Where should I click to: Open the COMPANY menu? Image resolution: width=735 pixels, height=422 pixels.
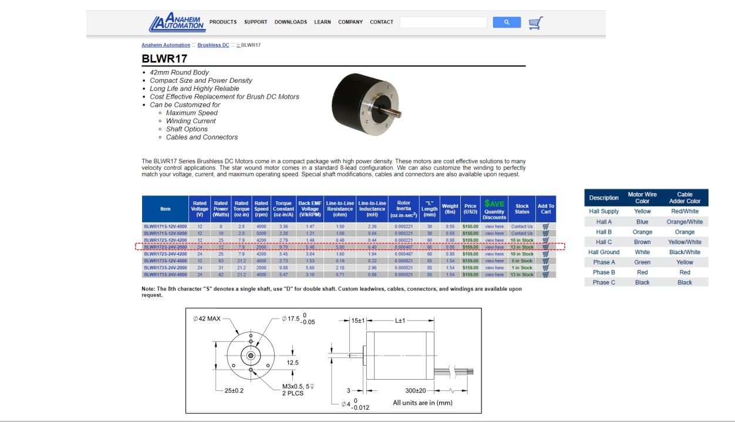pyautogui.click(x=350, y=22)
